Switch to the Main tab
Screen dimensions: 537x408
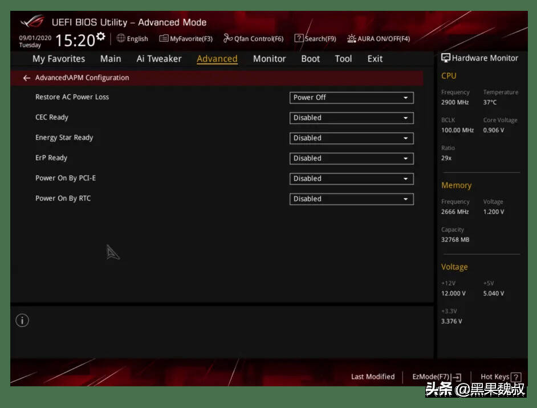click(111, 59)
